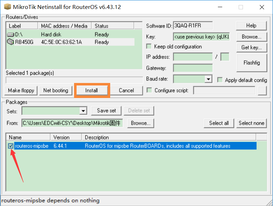
Task: Click the Make floppy button
Action: point(21,90)
